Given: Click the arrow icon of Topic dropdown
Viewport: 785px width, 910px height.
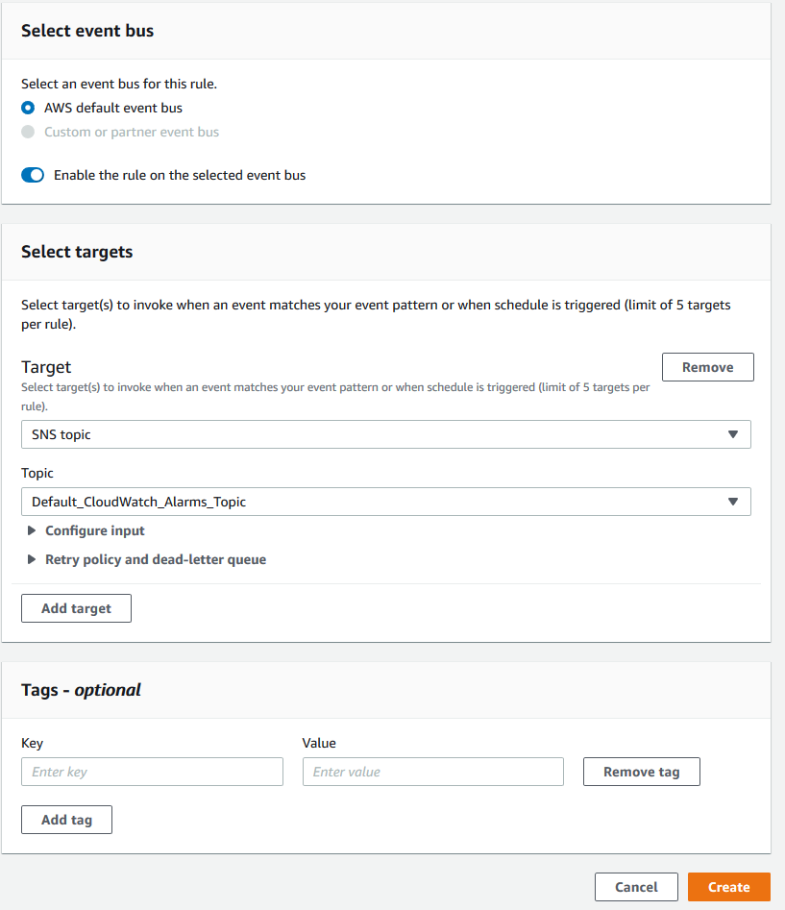Looking at the screenshot, I should tap(733, 502).
